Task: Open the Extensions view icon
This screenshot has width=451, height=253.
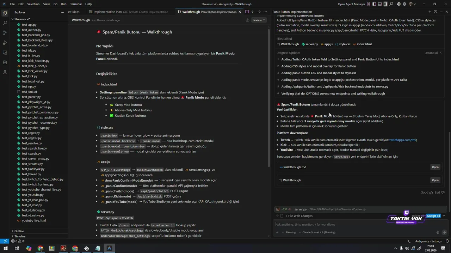Action: pyautogui.click(x=5, y=62)
